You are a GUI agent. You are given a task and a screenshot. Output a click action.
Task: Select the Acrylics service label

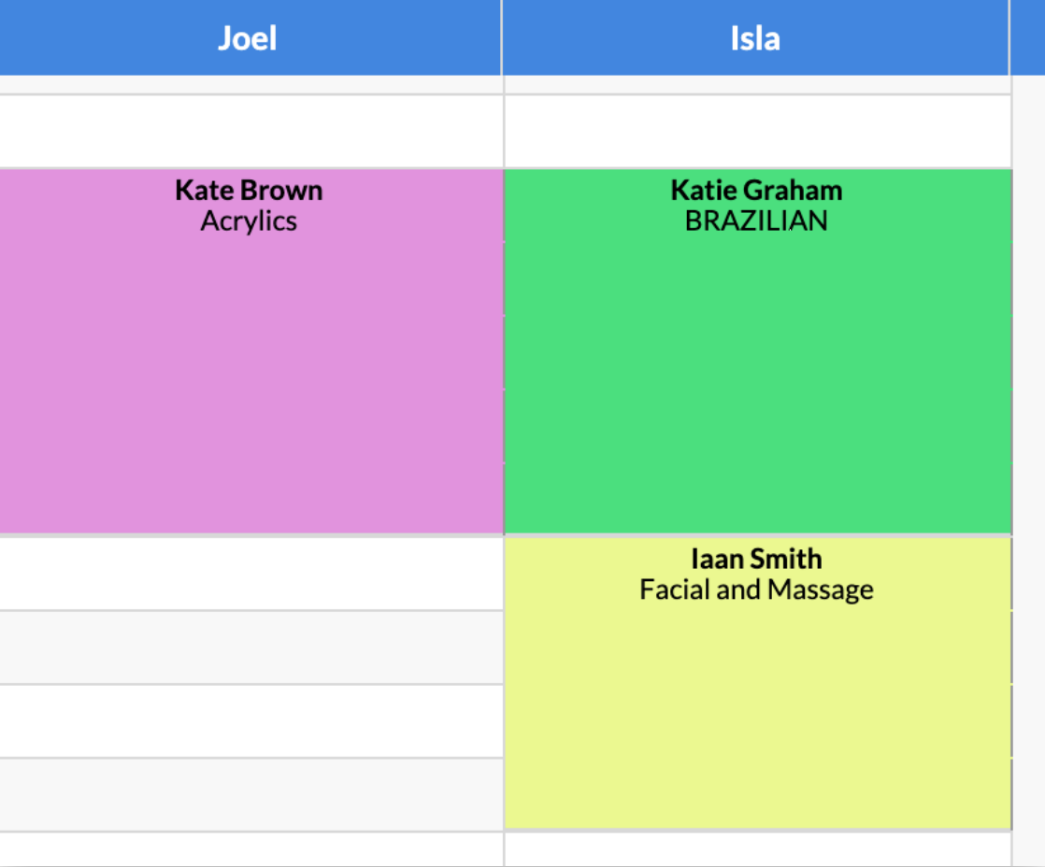tap(248, 221)
